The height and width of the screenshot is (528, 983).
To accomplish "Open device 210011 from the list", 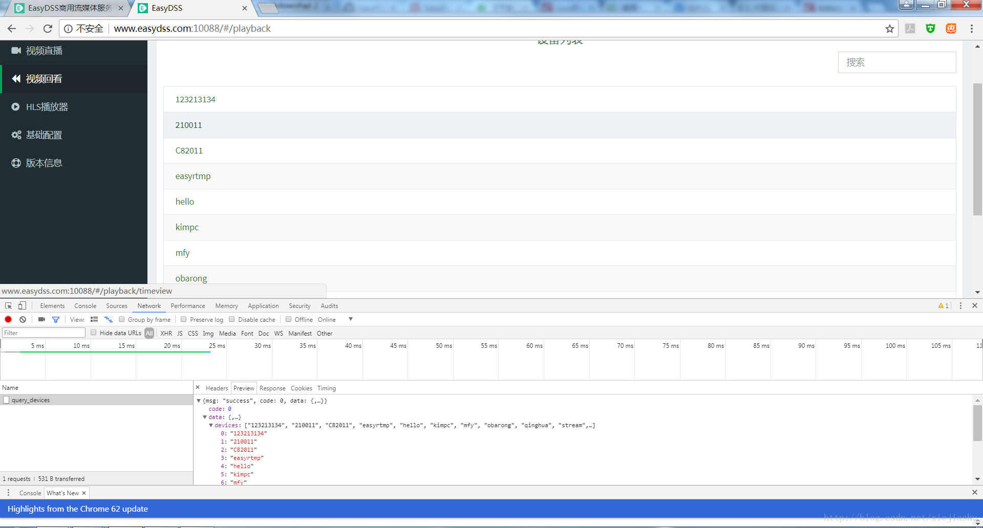I will 560,125.
